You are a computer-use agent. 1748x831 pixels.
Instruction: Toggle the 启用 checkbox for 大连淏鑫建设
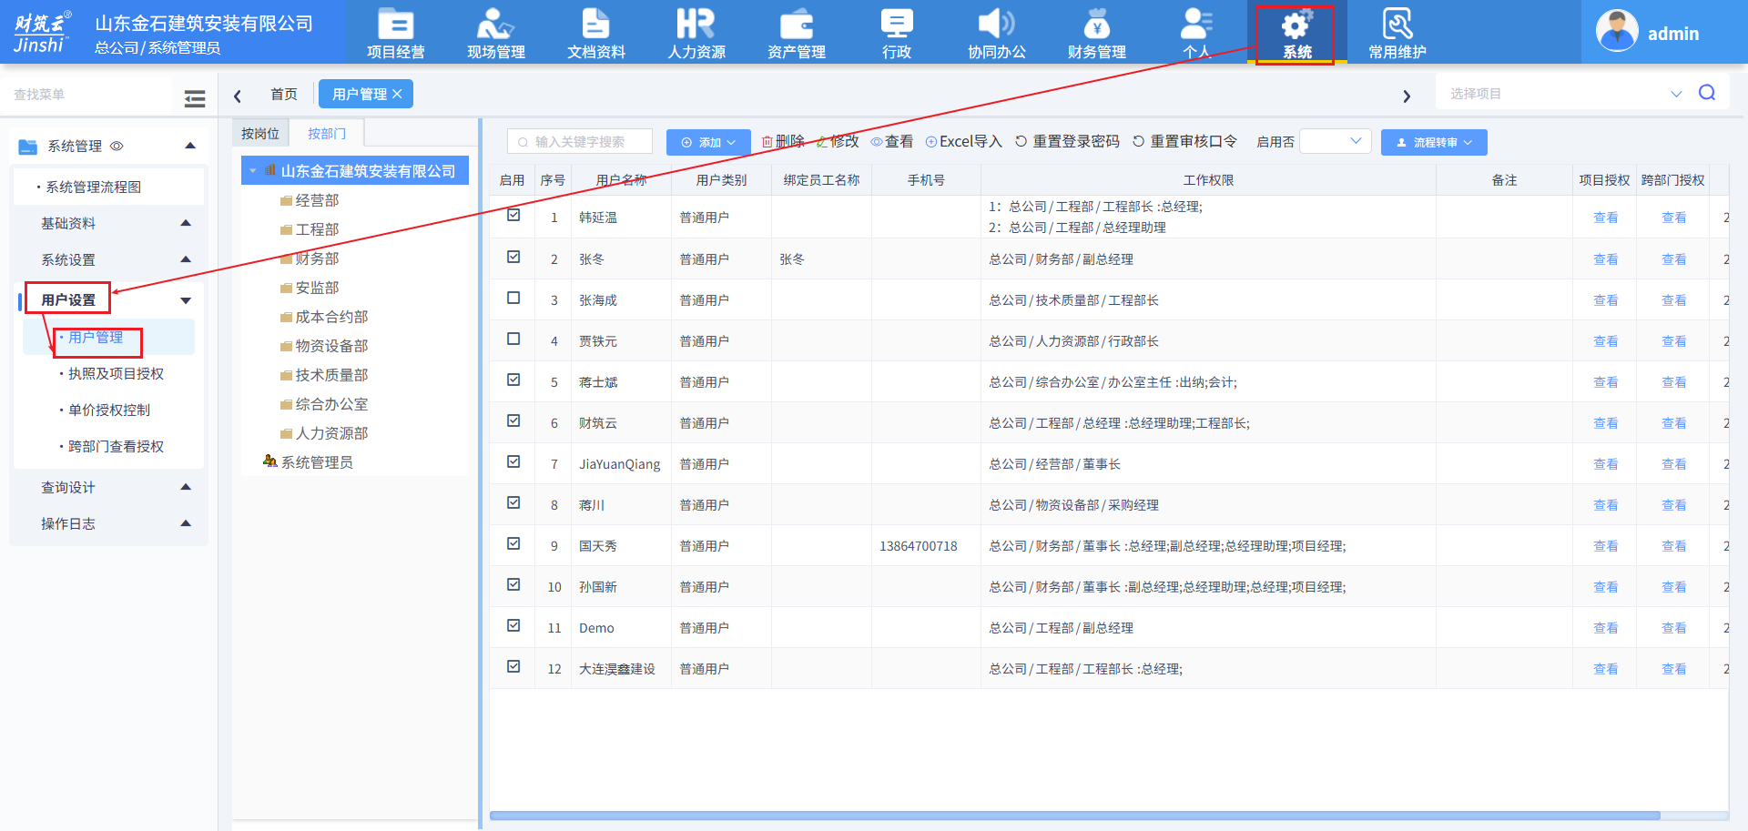pyautogui.click(x=513, y=666)
